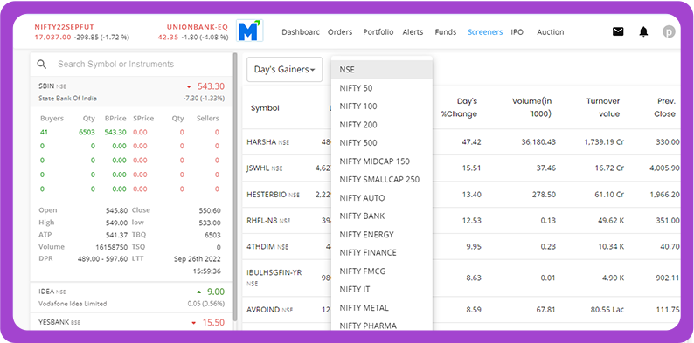694x343 pixels.
Task: Open the AVROIND stock row
Action: pos(462,310)
